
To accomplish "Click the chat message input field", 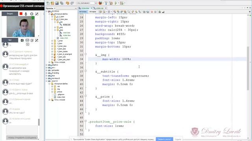I will [x=22, y=130].
